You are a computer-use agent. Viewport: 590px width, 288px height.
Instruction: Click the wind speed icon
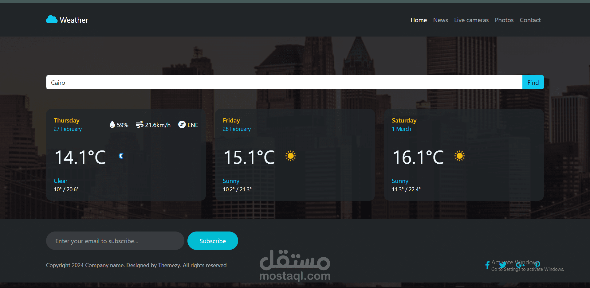click(x=140, y=124)
